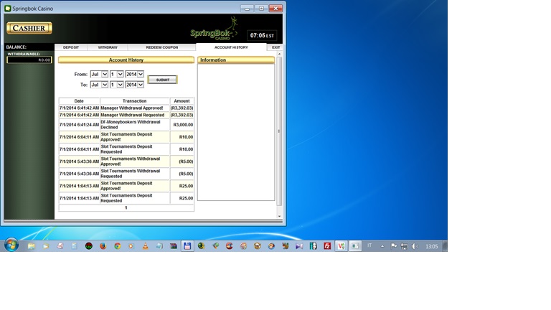Click the IT language indicator

[369, 245]
